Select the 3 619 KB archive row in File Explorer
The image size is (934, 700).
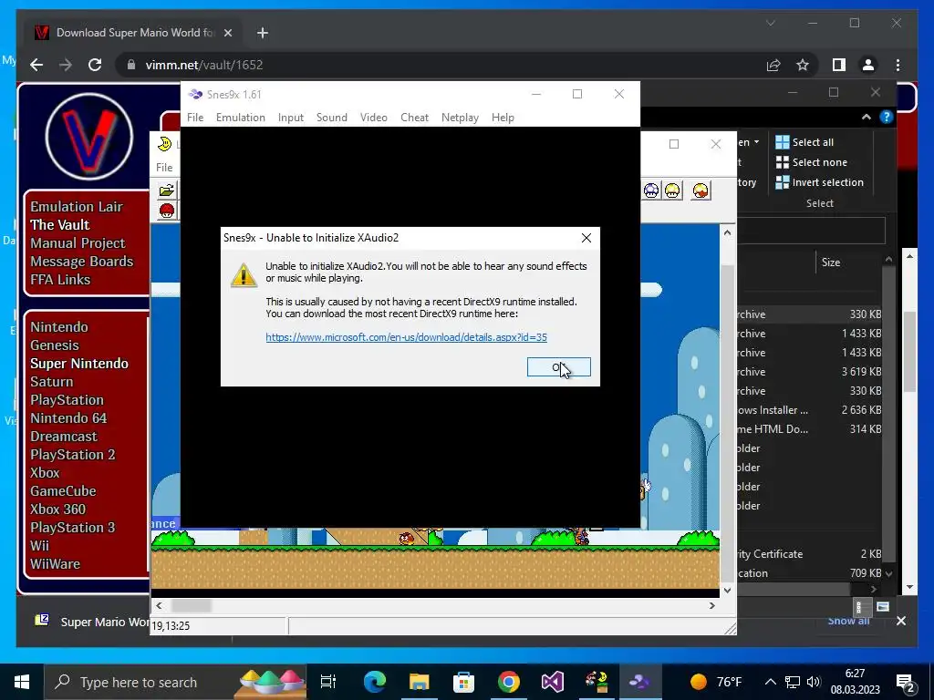[809, 372]
